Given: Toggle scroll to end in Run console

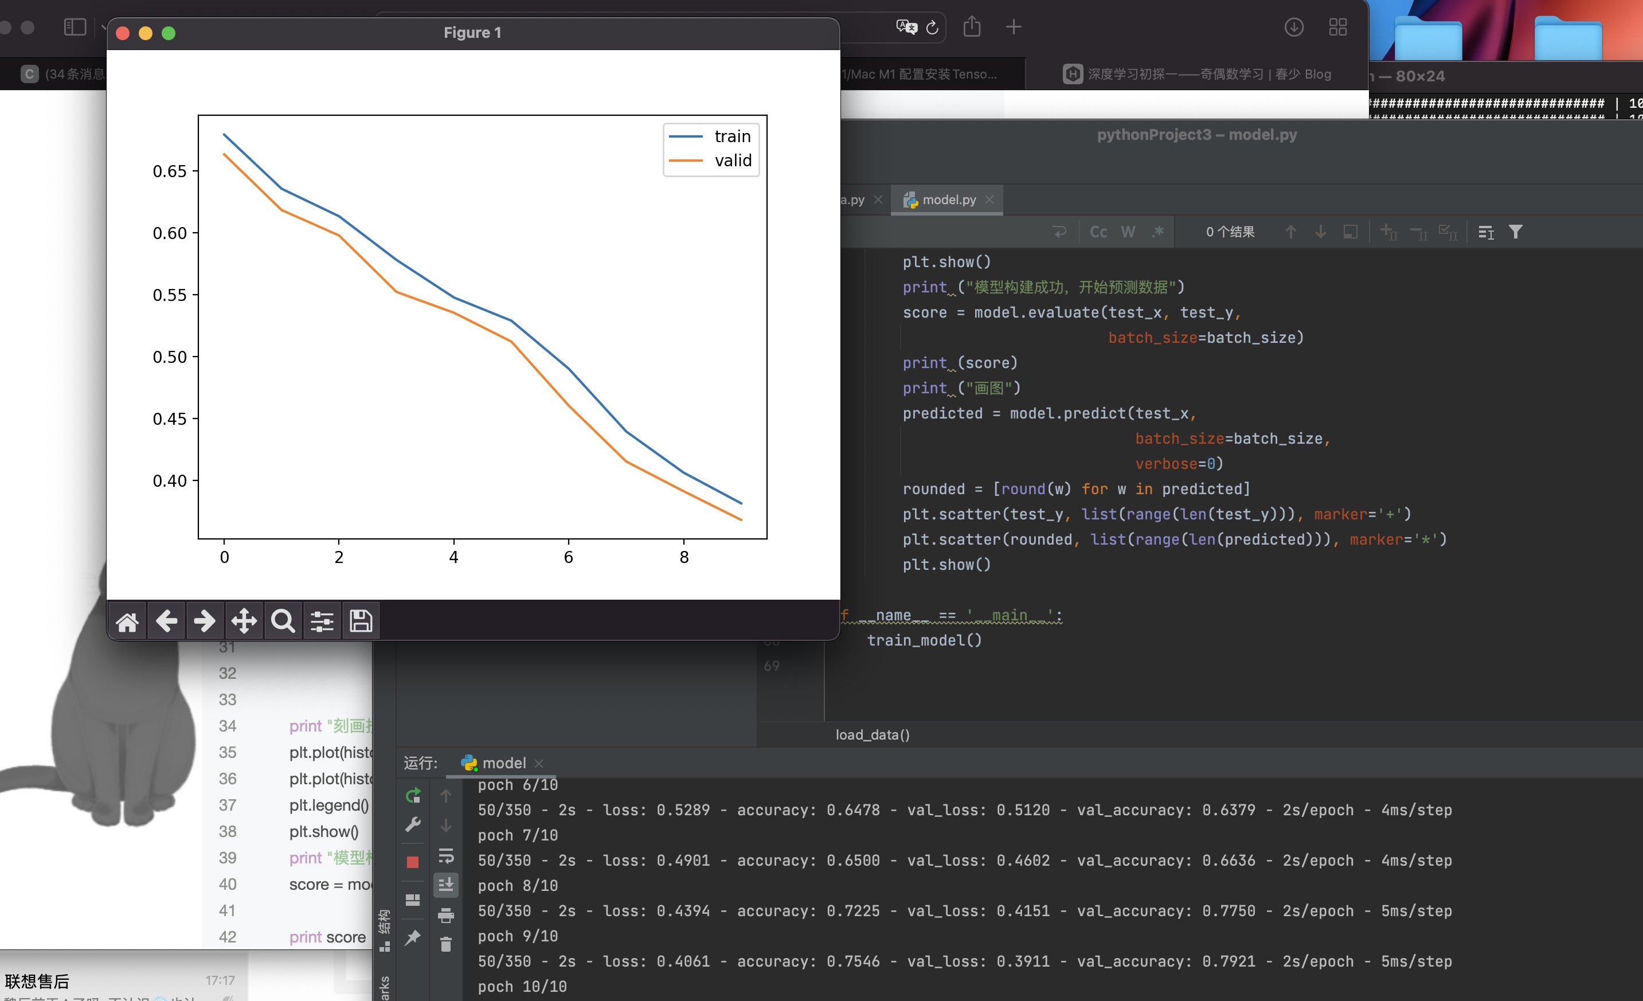Looking at the screenshot, I should tap(446, 885).
